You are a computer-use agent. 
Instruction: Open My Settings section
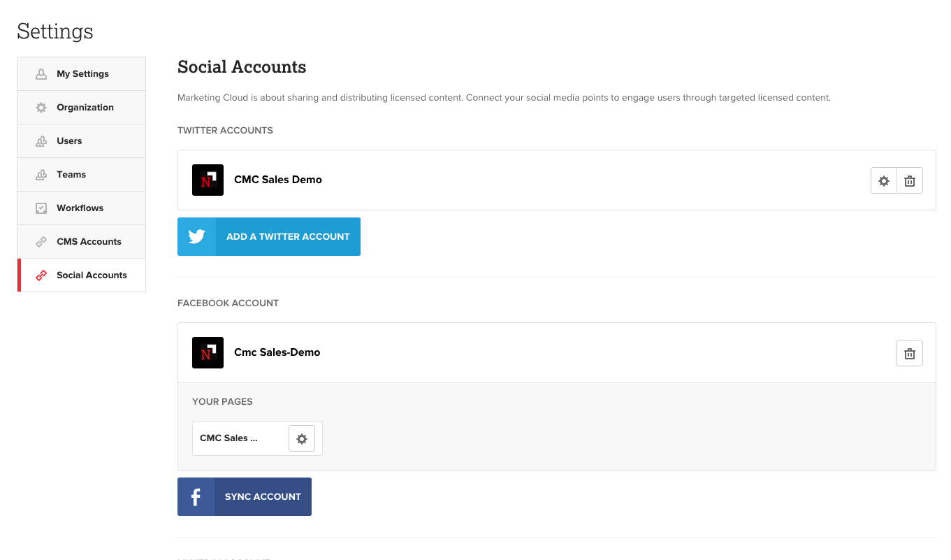tap(82, 73)
